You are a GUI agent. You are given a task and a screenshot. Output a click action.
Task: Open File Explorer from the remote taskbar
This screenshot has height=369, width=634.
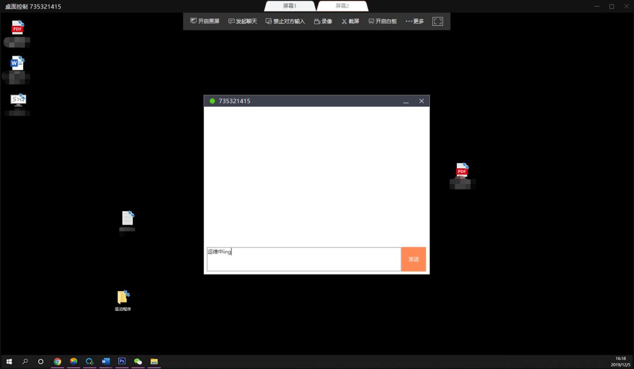(154, 361)
